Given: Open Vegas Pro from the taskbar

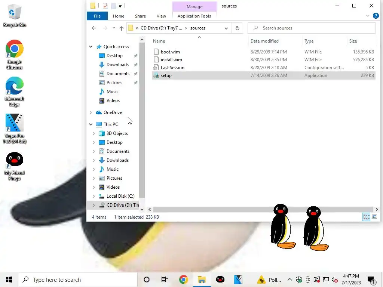Looking at the screenshot, I should tap(238, 280).
